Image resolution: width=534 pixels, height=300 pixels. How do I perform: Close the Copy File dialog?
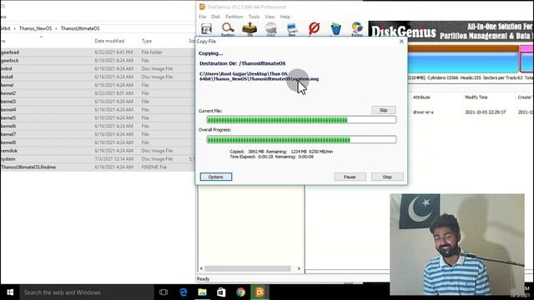tap(401, 41)
